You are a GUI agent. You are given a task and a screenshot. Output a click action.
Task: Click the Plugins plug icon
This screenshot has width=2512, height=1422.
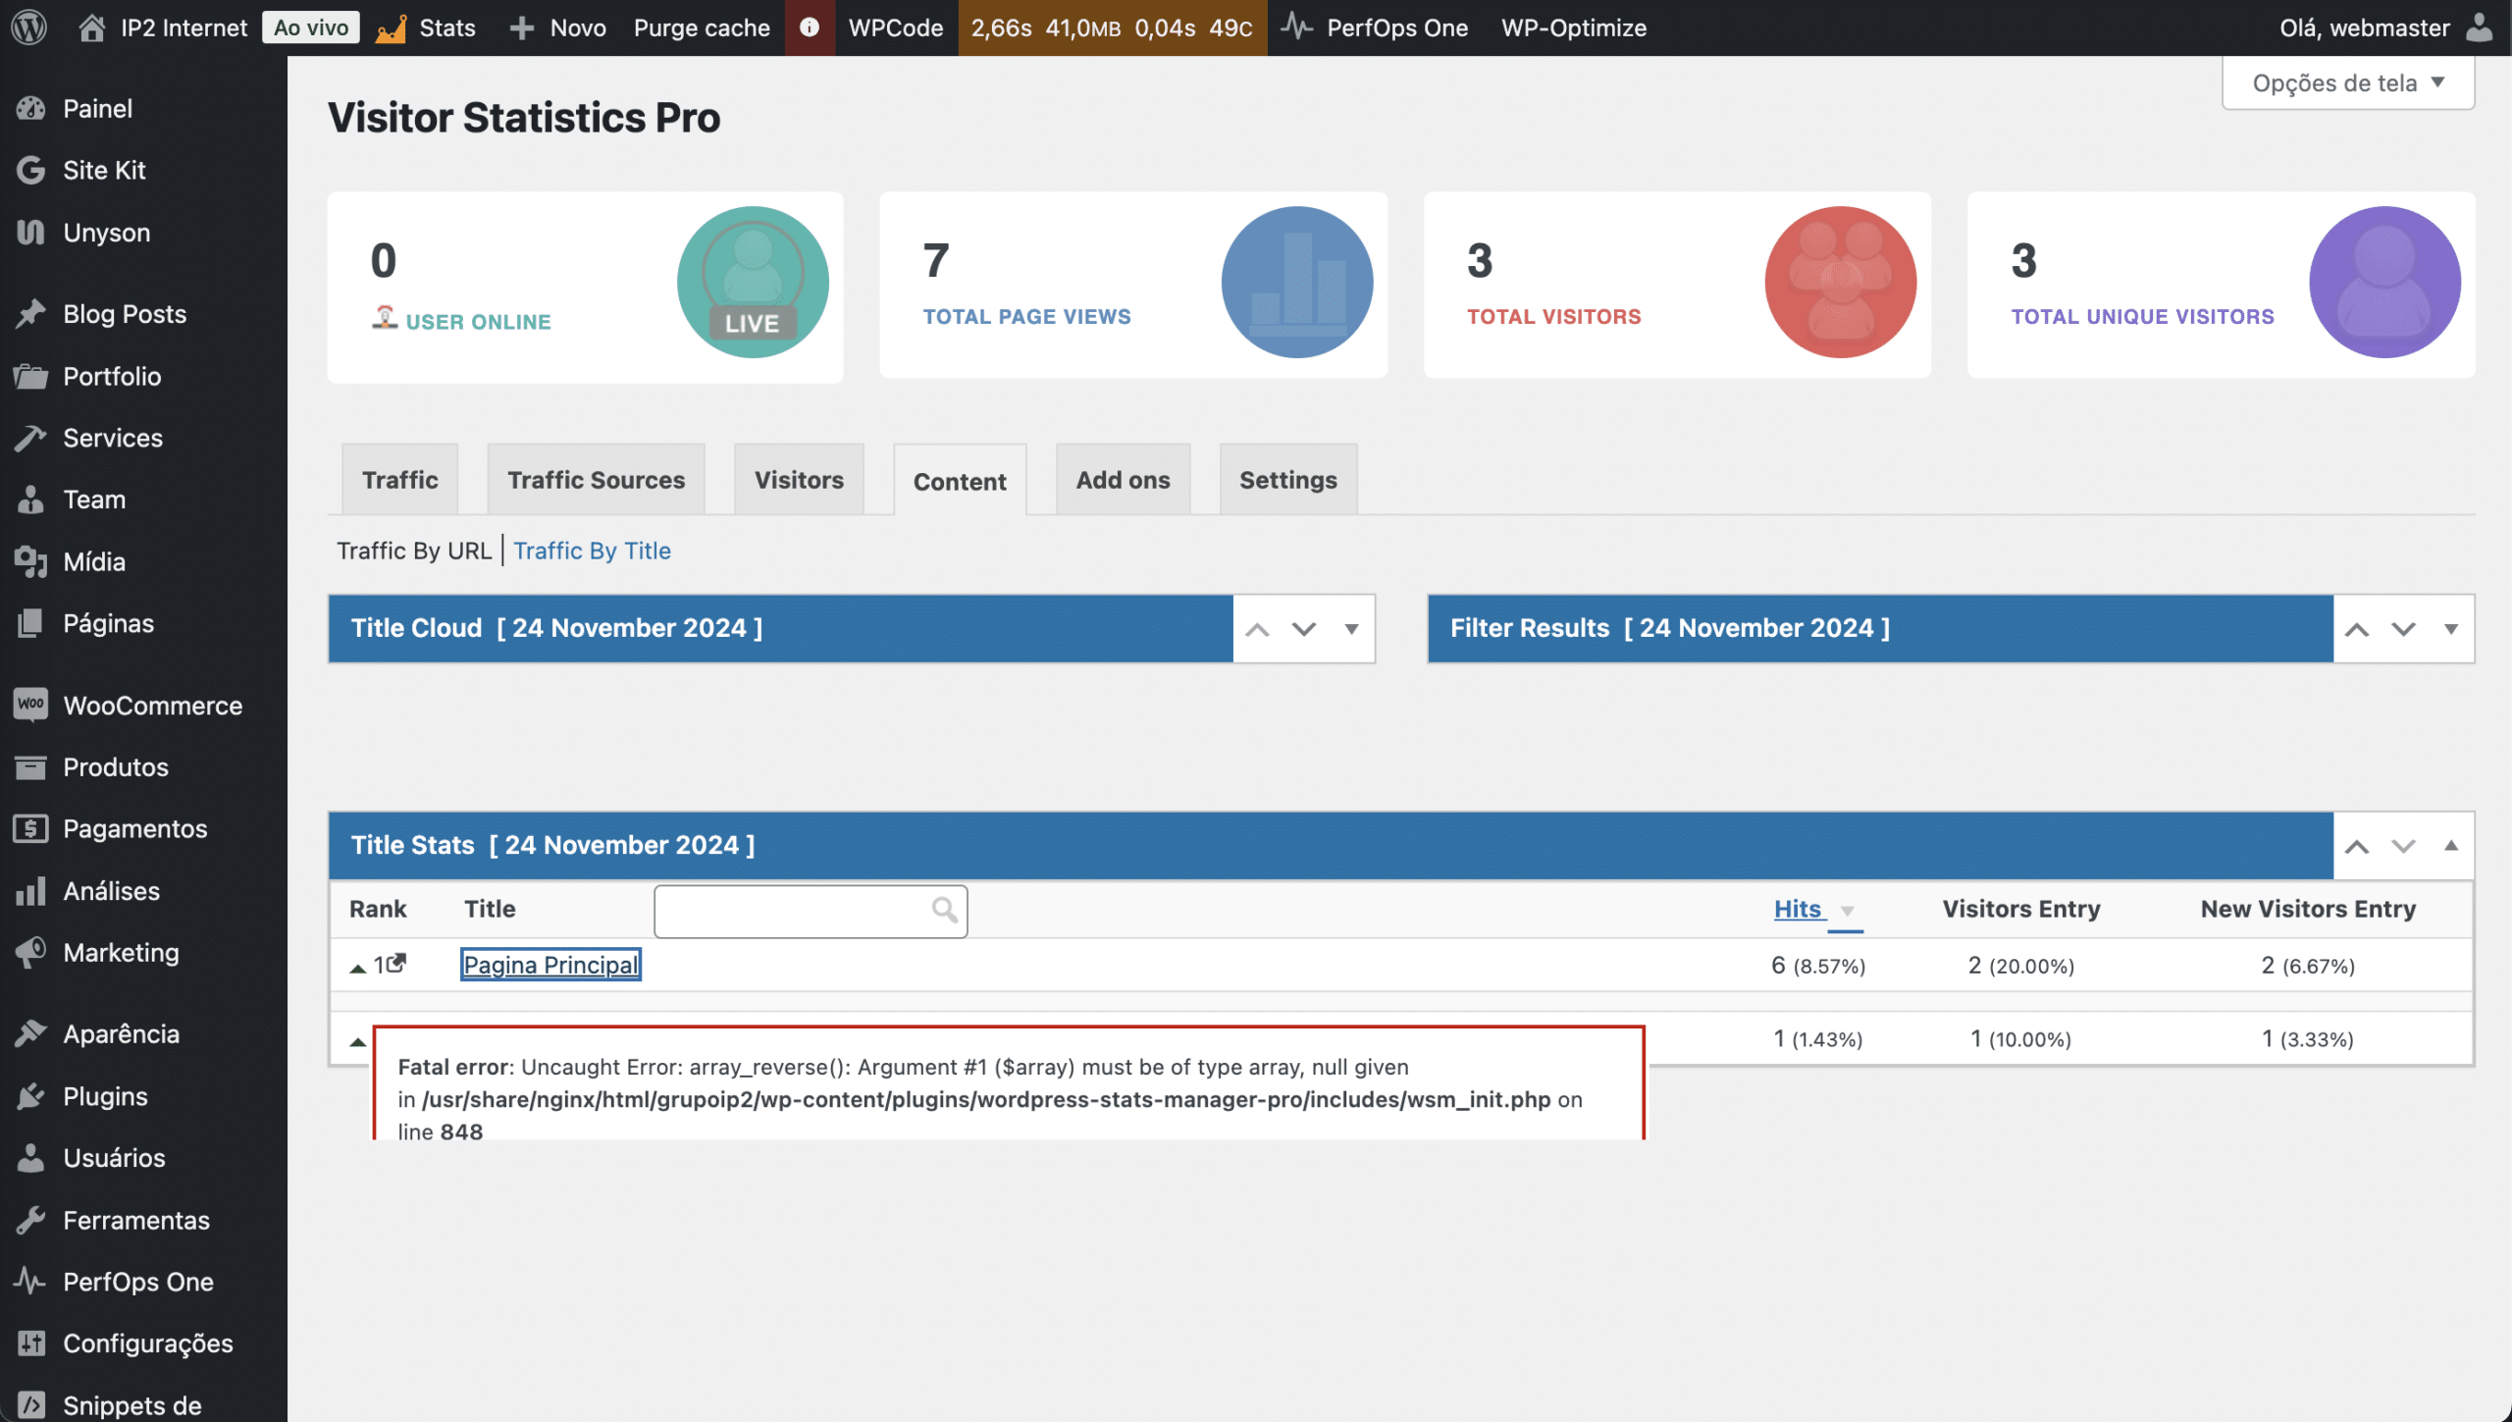click(31, 1096)
